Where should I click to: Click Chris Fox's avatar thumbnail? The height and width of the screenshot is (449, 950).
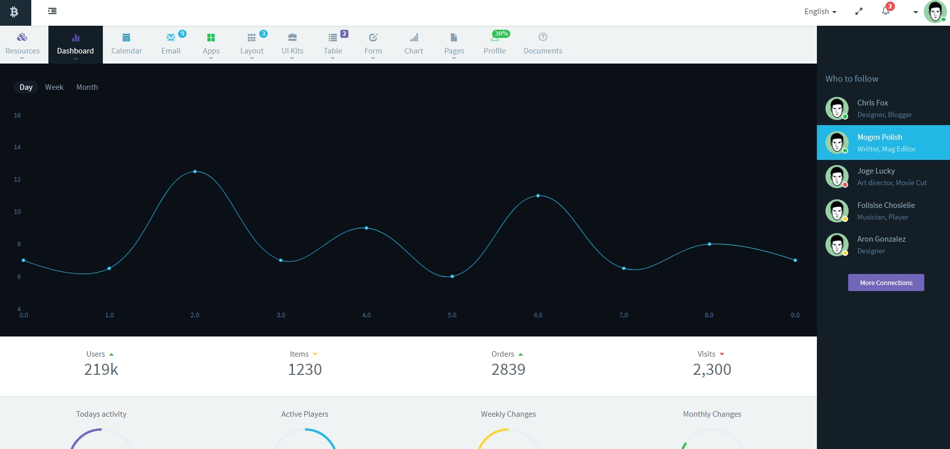point(837,108)
